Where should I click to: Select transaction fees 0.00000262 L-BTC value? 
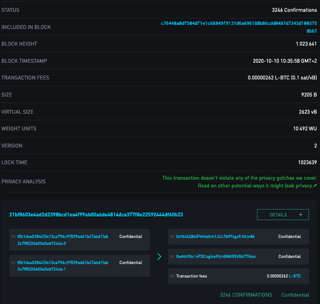(282, 78)
